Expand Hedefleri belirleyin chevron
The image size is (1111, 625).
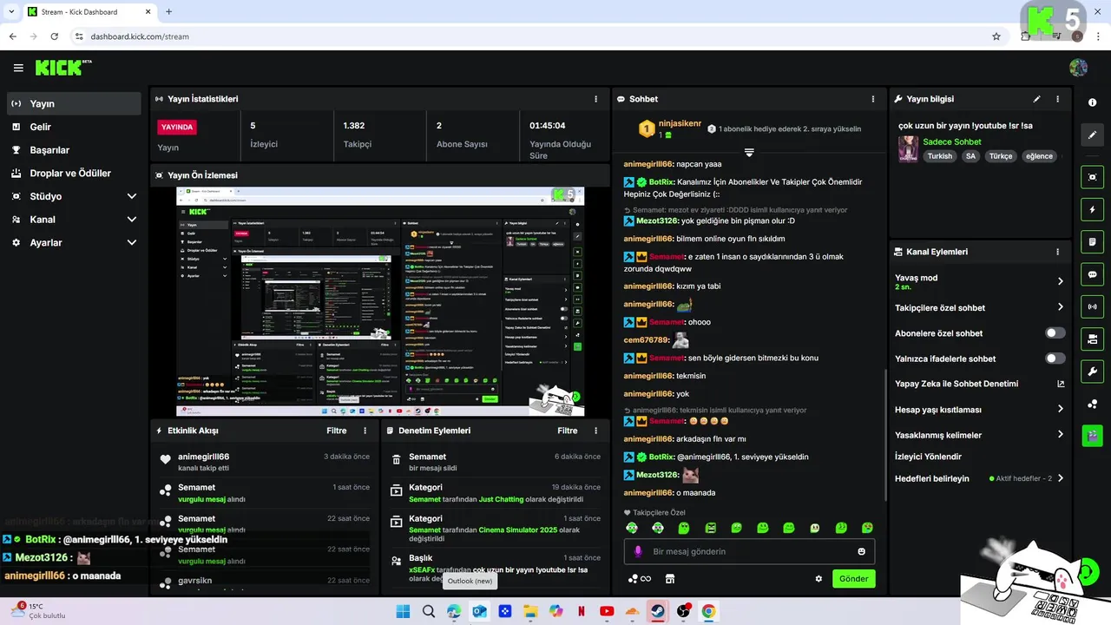click(x=1060, y=478)
